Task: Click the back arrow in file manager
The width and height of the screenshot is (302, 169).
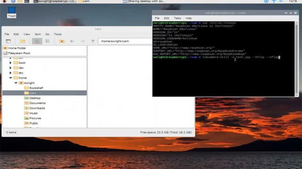Action: (72, 41)
